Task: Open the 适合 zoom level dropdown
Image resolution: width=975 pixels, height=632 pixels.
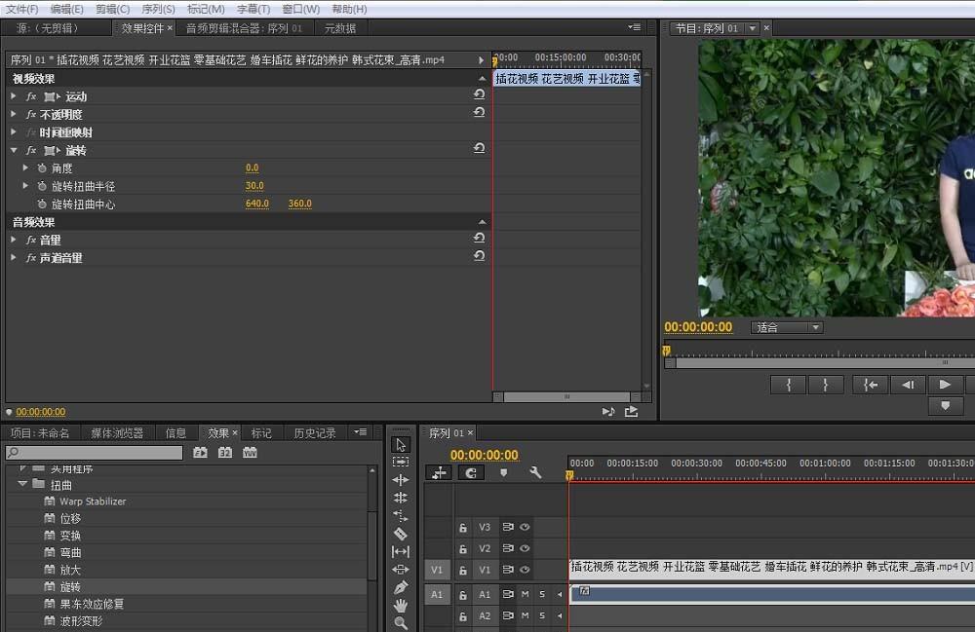Action: [787, 327]
